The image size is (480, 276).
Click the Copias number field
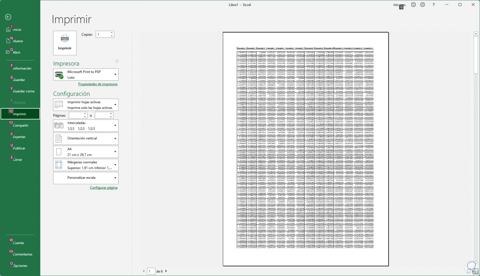coord(103,34)
